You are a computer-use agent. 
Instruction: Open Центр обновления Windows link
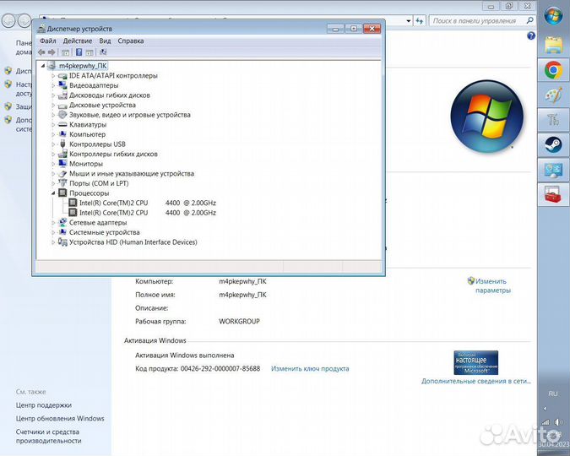coord(60,419)
